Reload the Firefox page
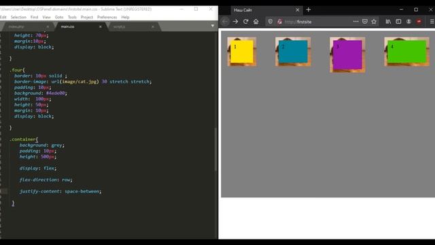The width and height of the screenshot is (435, 245). coord(245,22)
